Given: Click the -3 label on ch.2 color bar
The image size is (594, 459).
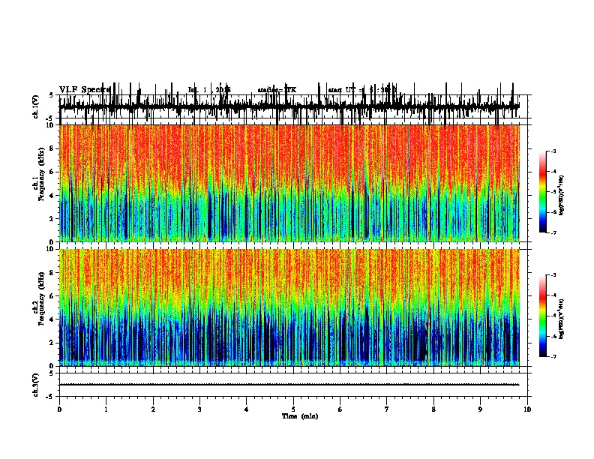Looking at the screenshot, I should pyautogui.click(x=553, y=275).
